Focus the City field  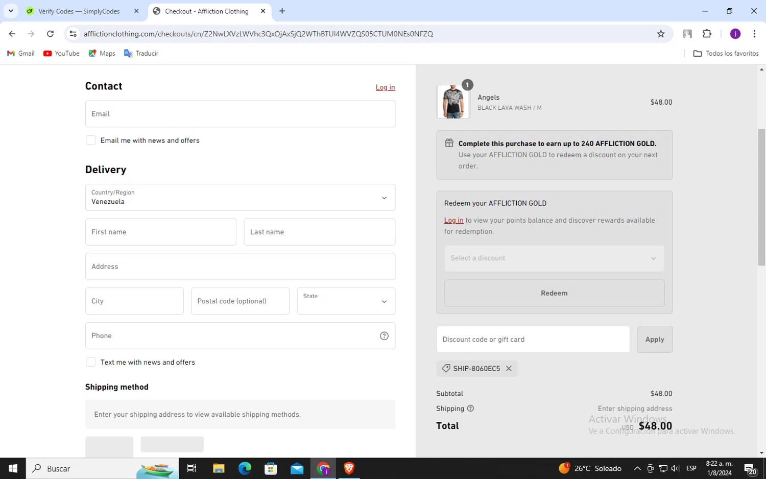134,301
